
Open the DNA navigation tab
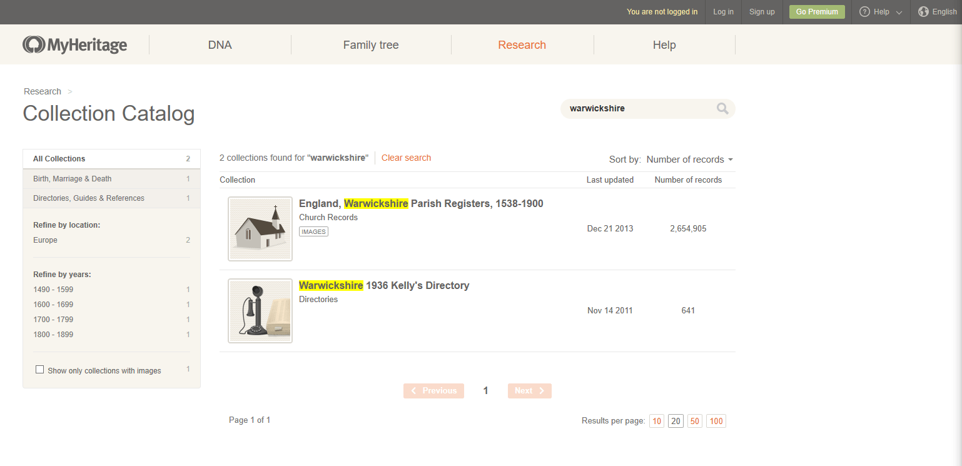(220, 45)
